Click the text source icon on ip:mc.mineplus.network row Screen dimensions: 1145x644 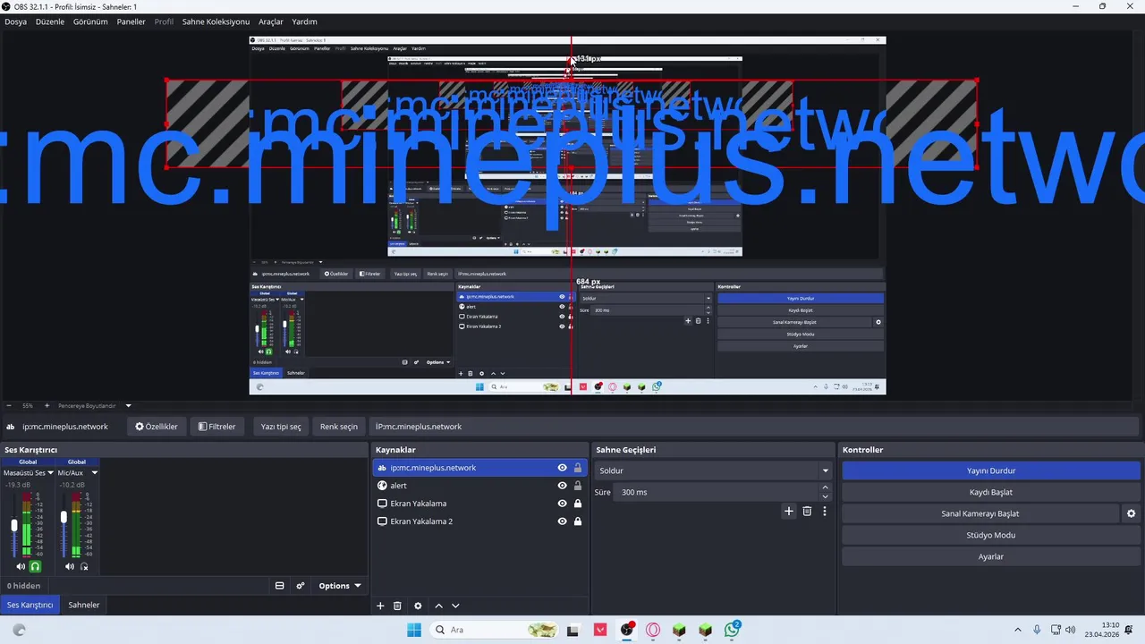coord(382,468)
